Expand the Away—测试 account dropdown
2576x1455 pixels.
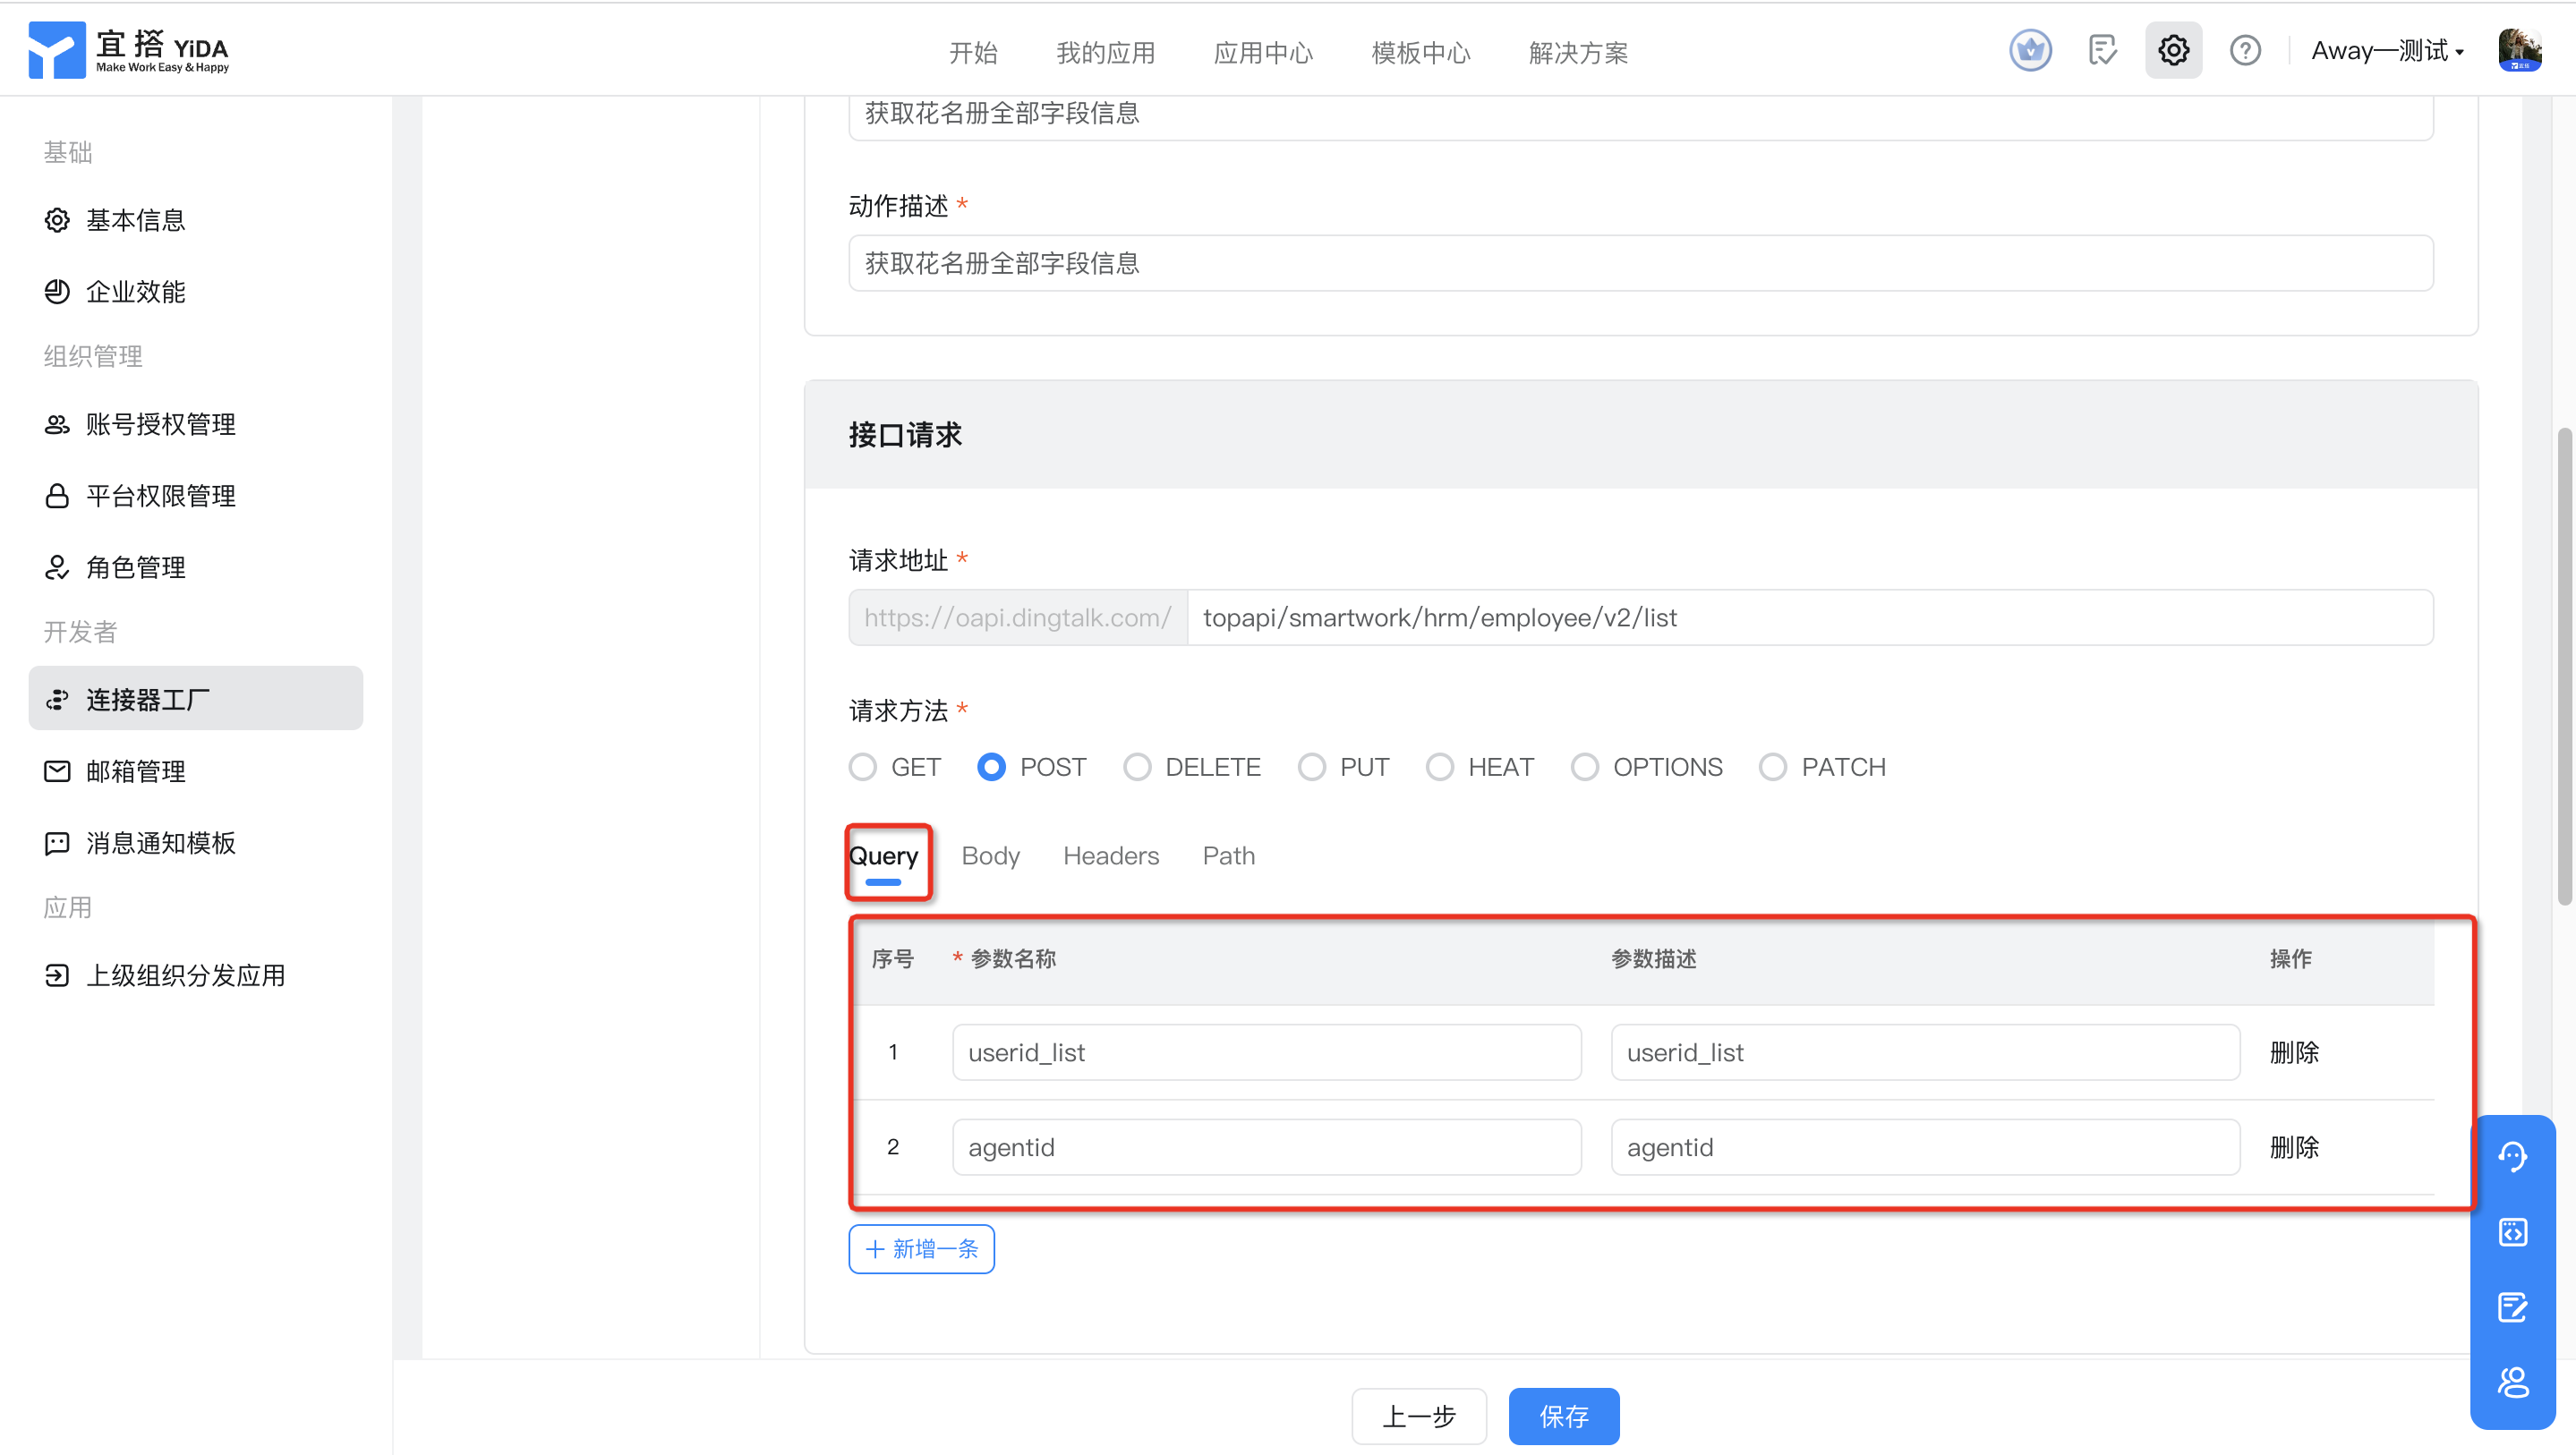click(2387, 51)
